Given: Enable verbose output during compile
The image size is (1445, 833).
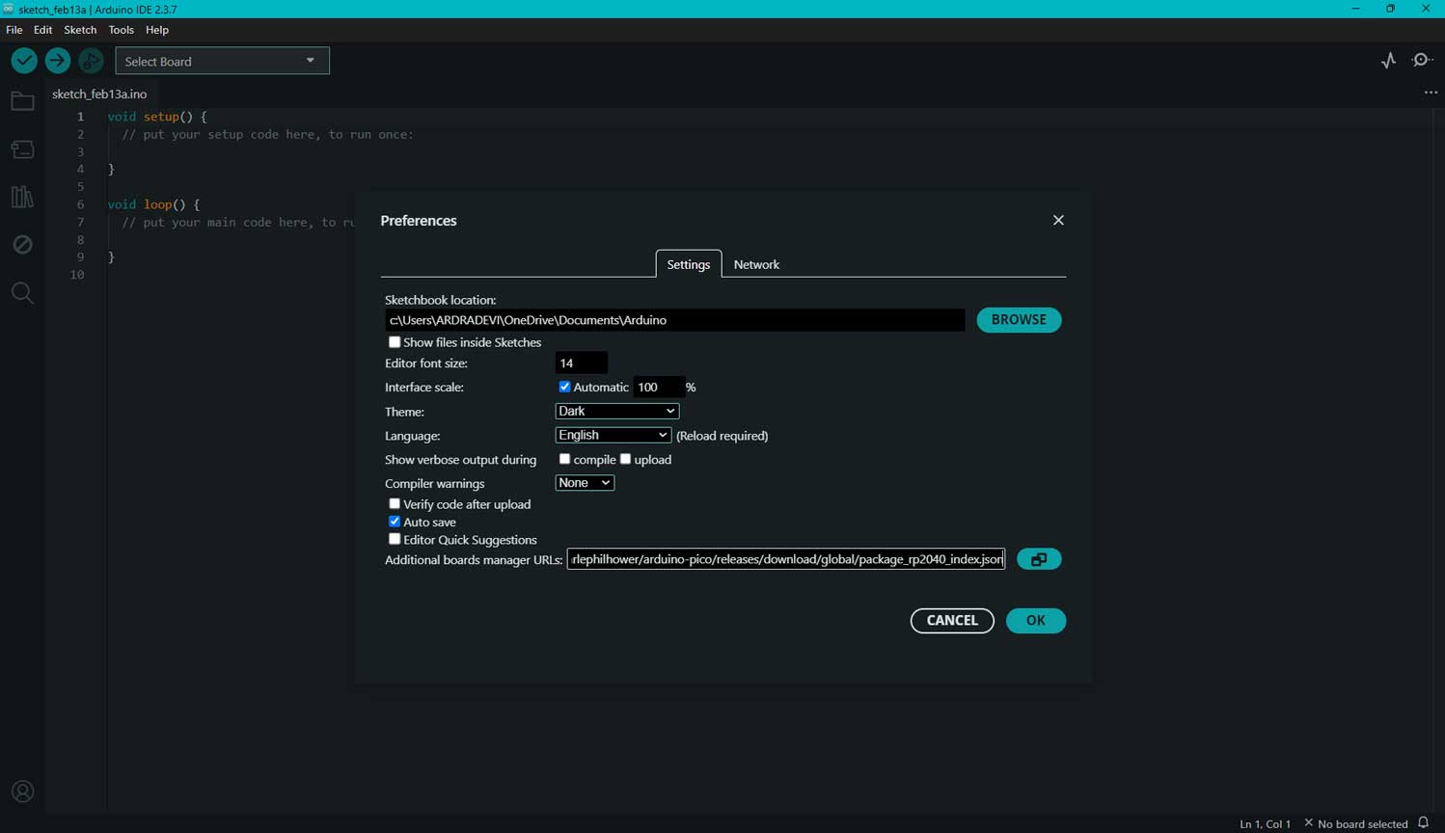Looking at the screenshot, I should [565, 459].
